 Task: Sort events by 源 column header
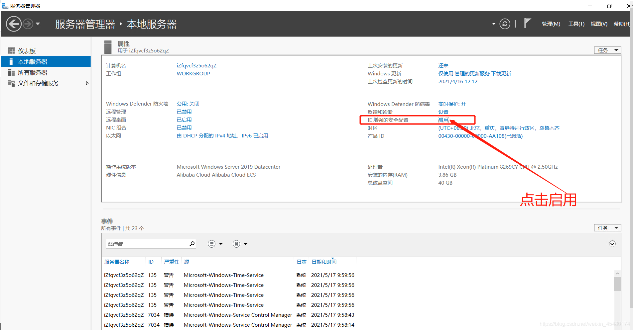pos(187,262)
